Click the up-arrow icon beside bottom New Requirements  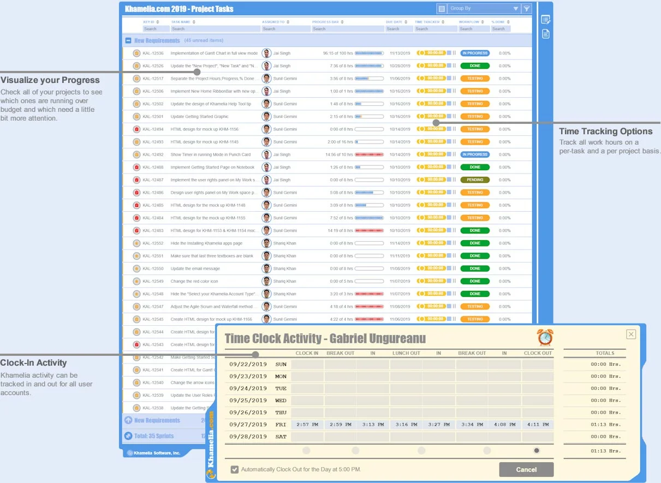(x=128, y=420)
